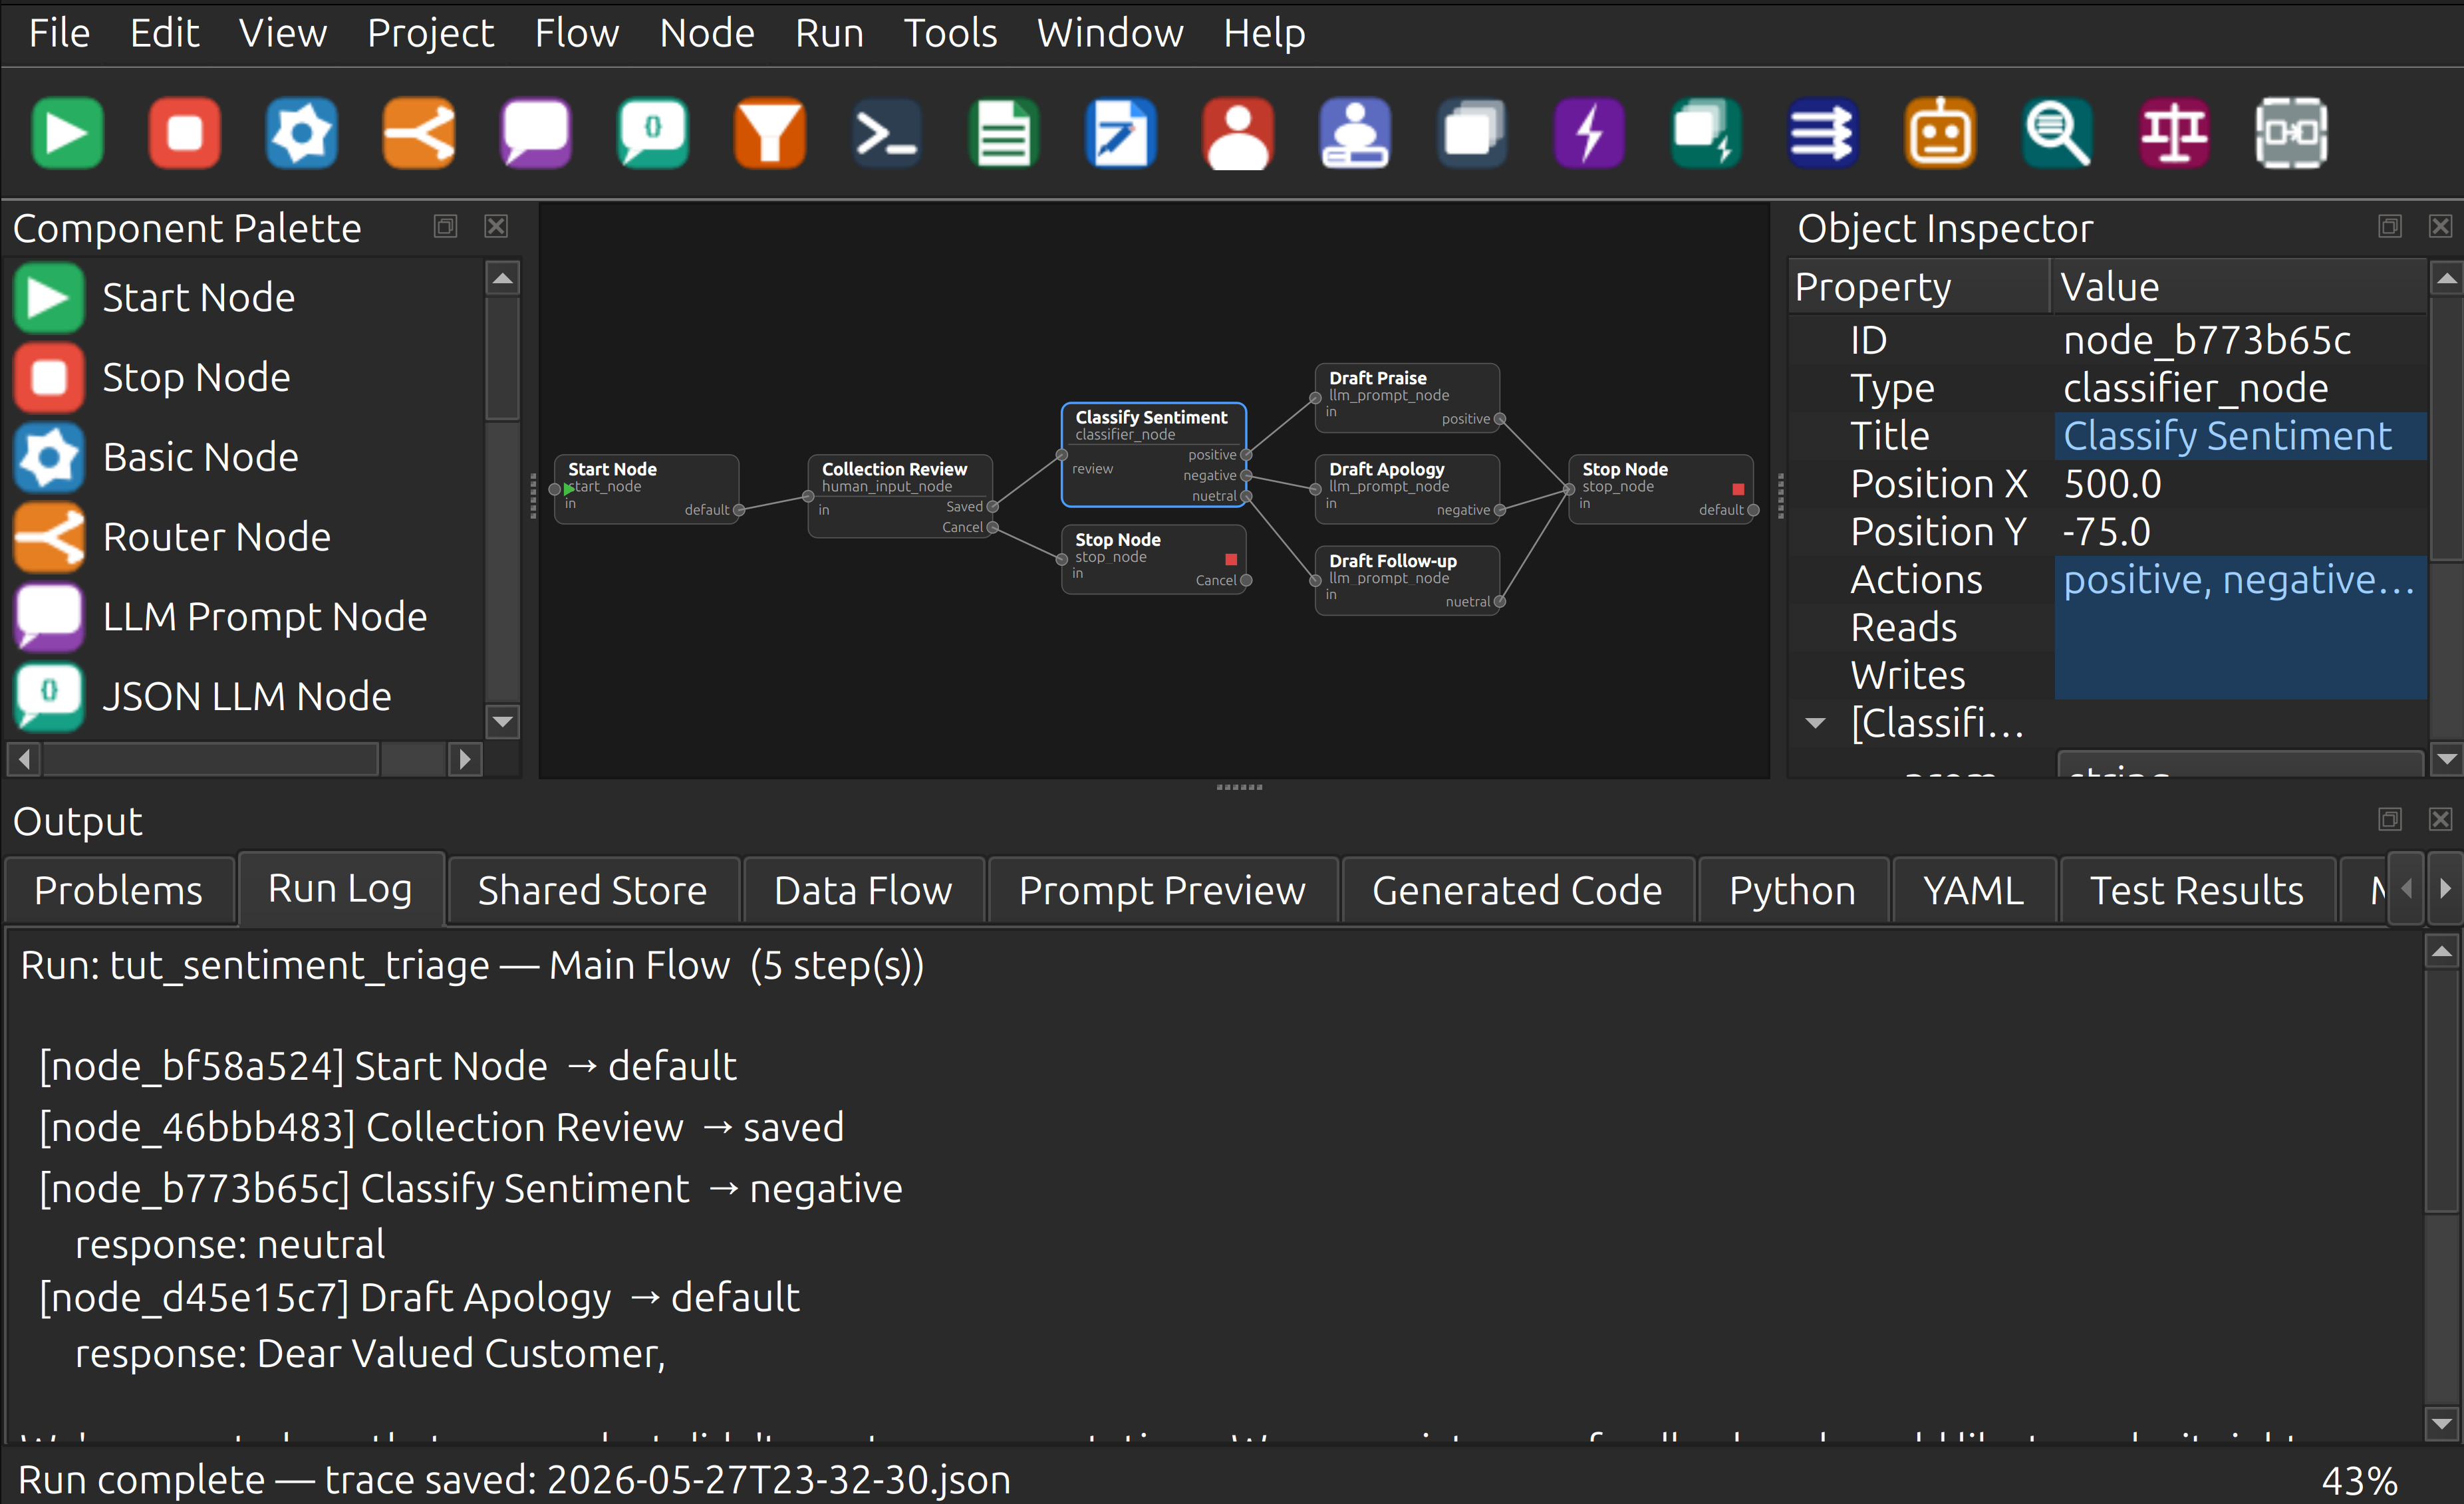The image size is (2464, 1504).
Task: Open the Test Results tab
Action: (2196, 890)
